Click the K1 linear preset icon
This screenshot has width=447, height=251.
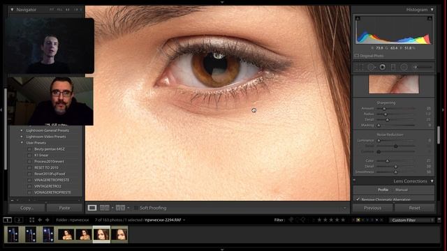coord(29,155)
